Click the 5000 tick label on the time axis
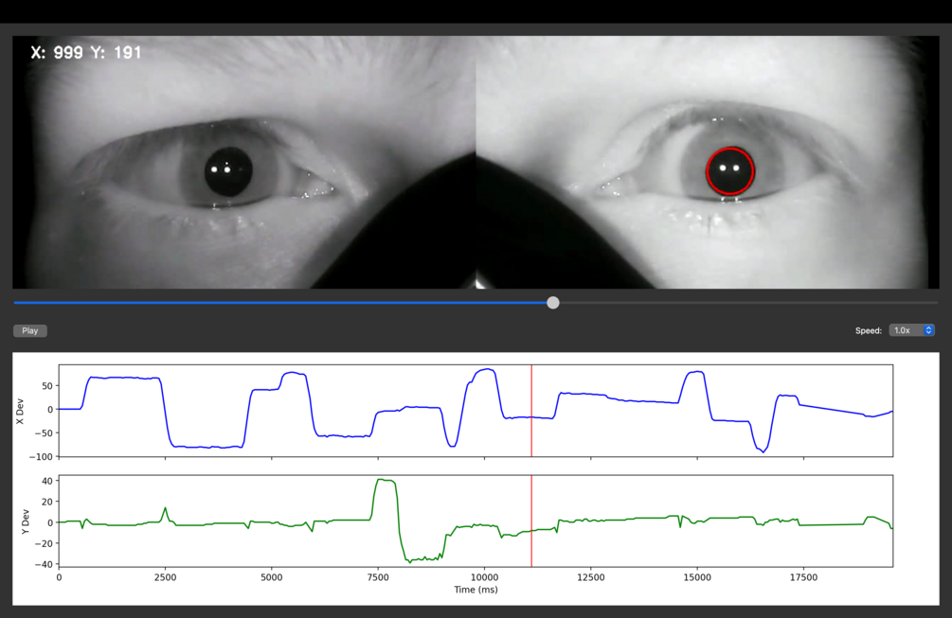Viewport: 952px width, 618px height. [x=272, y=577]
